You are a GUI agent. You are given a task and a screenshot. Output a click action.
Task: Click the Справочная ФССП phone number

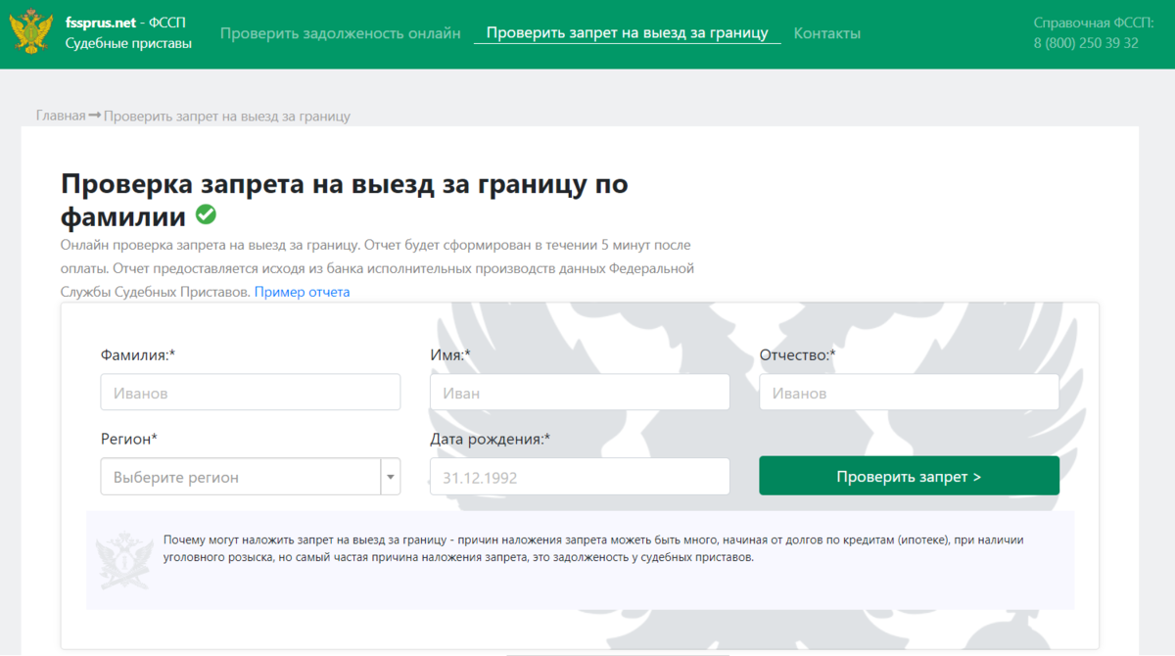point(1085,43)
